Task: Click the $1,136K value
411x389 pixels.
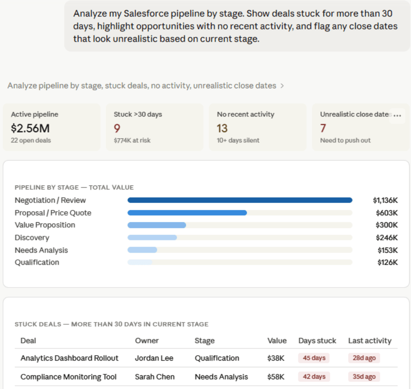Action: [x=385, y=200]
